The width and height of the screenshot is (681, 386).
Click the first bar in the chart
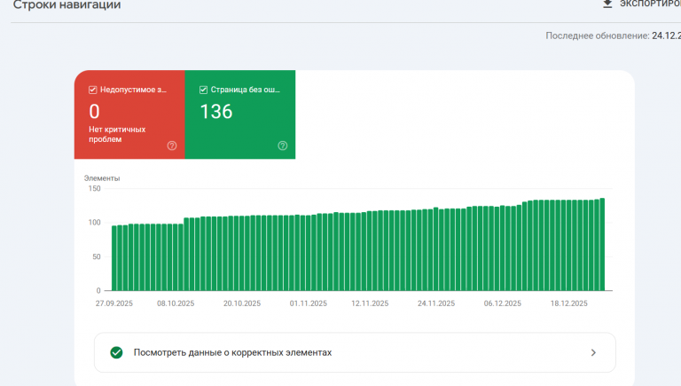point(114,258)
